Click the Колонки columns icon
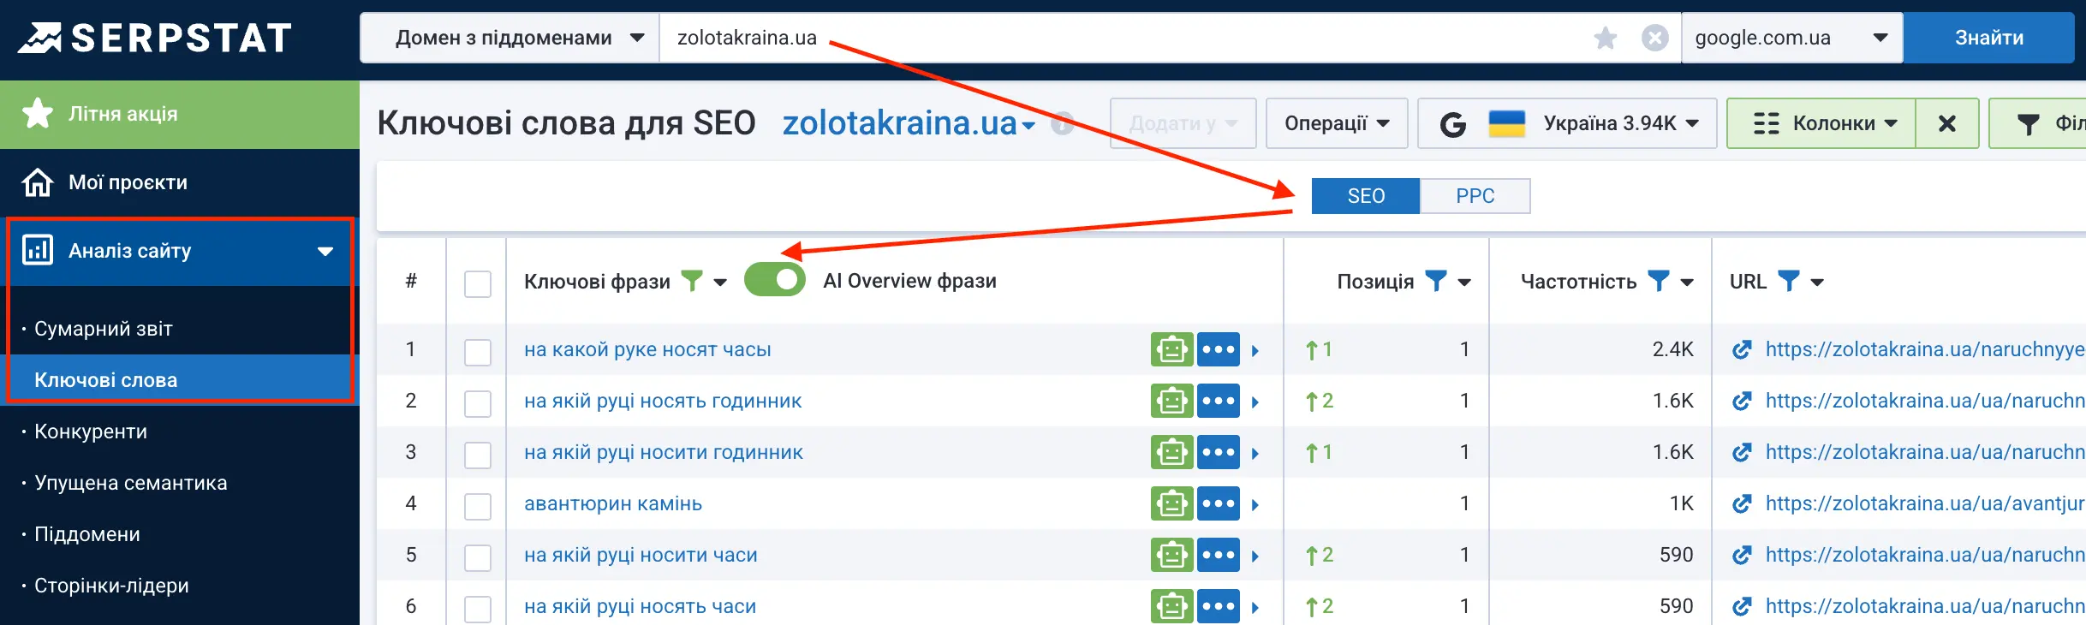 click(x=1767, y=123)
